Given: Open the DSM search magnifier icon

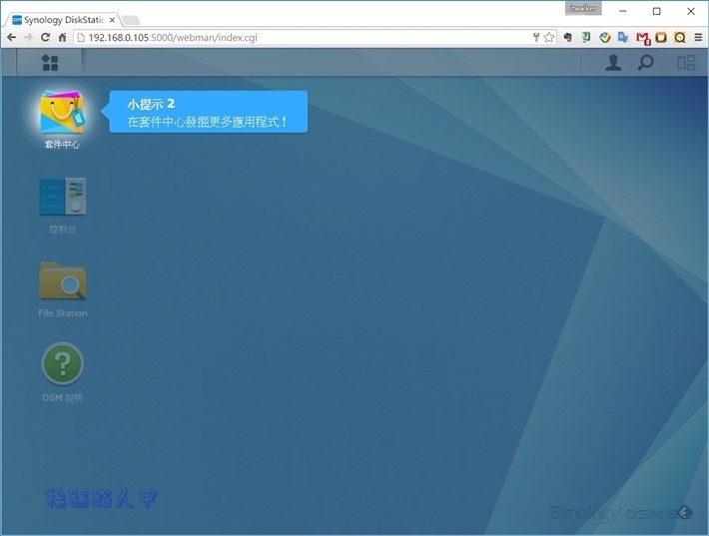Looking at the screenshot, I should [645, 62].
